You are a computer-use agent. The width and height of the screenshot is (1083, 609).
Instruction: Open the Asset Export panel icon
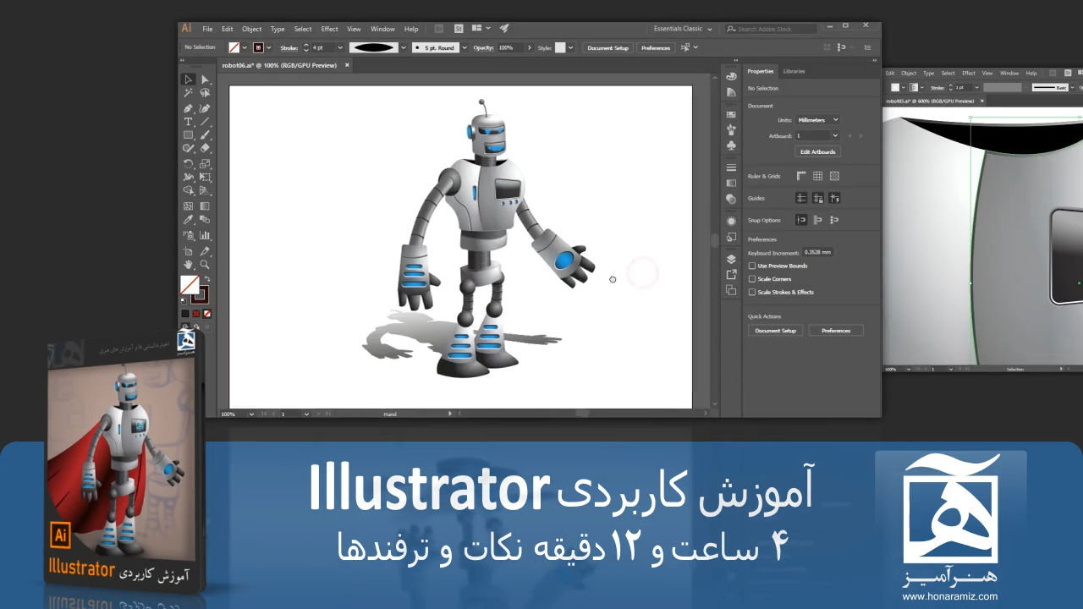point(731,274)
